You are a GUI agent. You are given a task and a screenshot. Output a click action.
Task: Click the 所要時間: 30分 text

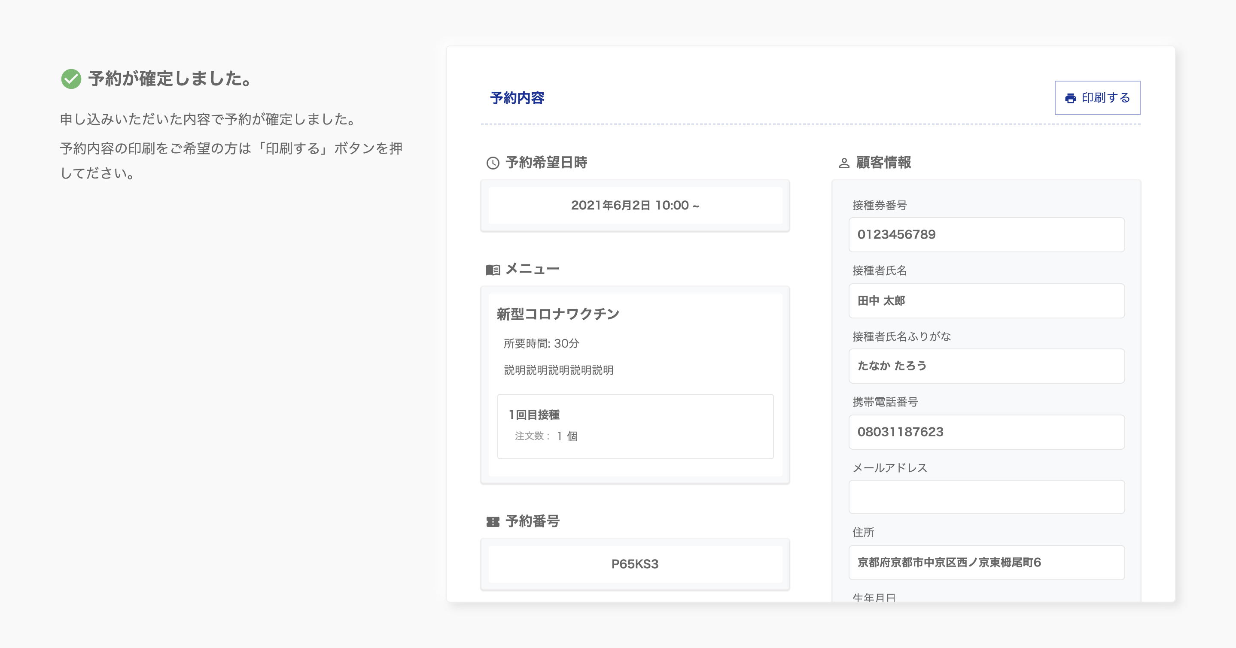(541, 344)
